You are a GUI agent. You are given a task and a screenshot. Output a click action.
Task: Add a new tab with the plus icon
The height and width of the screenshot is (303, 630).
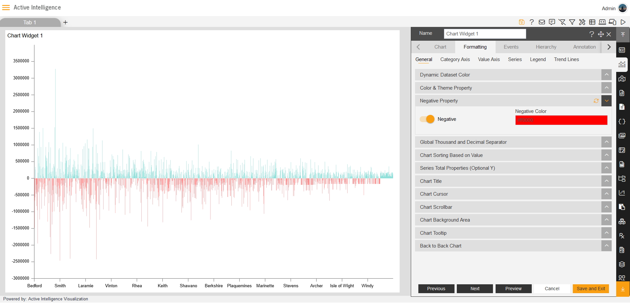pos(65,22)
